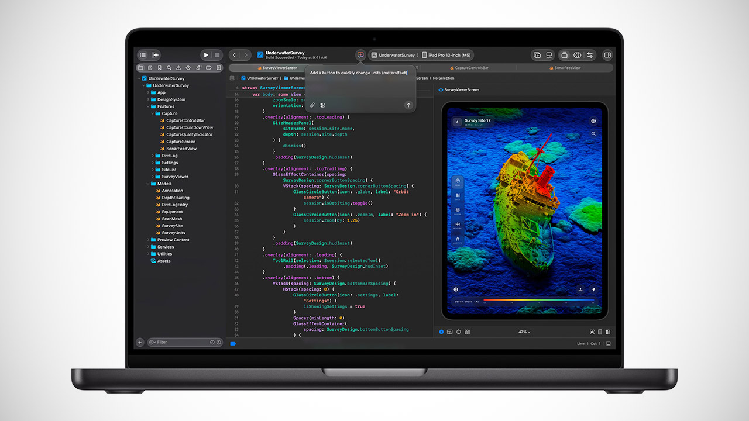Select the Bookmark navigator icon

click(159, 68)
